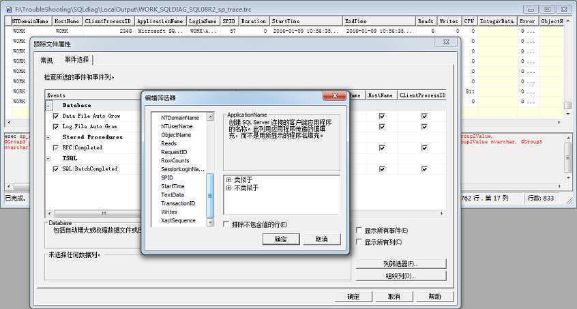Select Reads in the filter column list
577x309 pixels.
point(169,143)
